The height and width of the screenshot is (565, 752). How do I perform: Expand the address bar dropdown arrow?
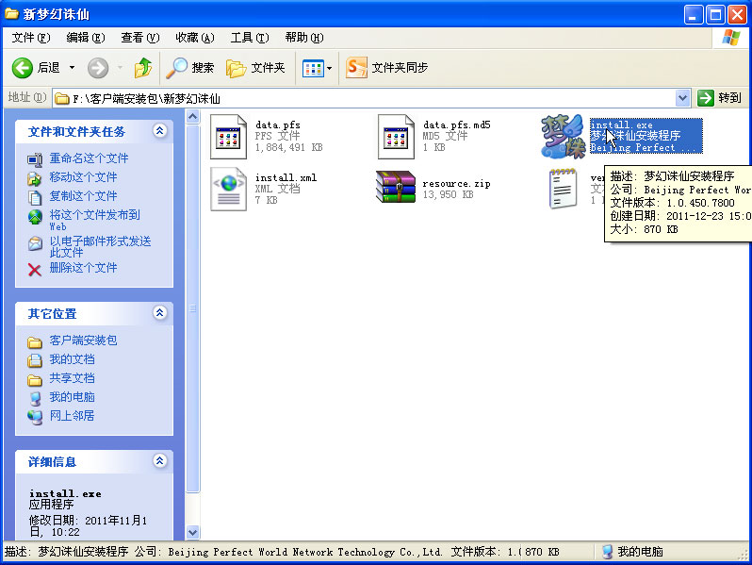tap(683, 98)
